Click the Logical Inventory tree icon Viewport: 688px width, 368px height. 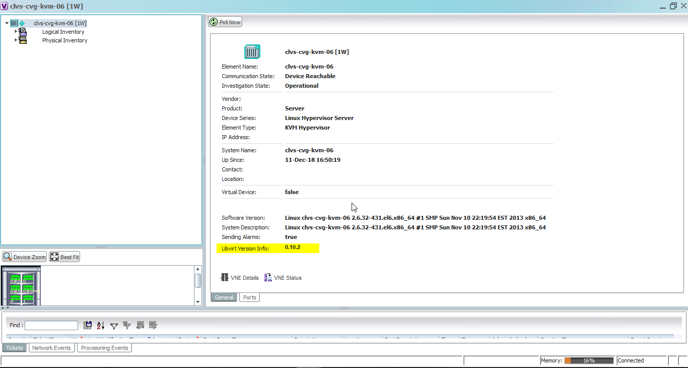(x=22, y=31)
